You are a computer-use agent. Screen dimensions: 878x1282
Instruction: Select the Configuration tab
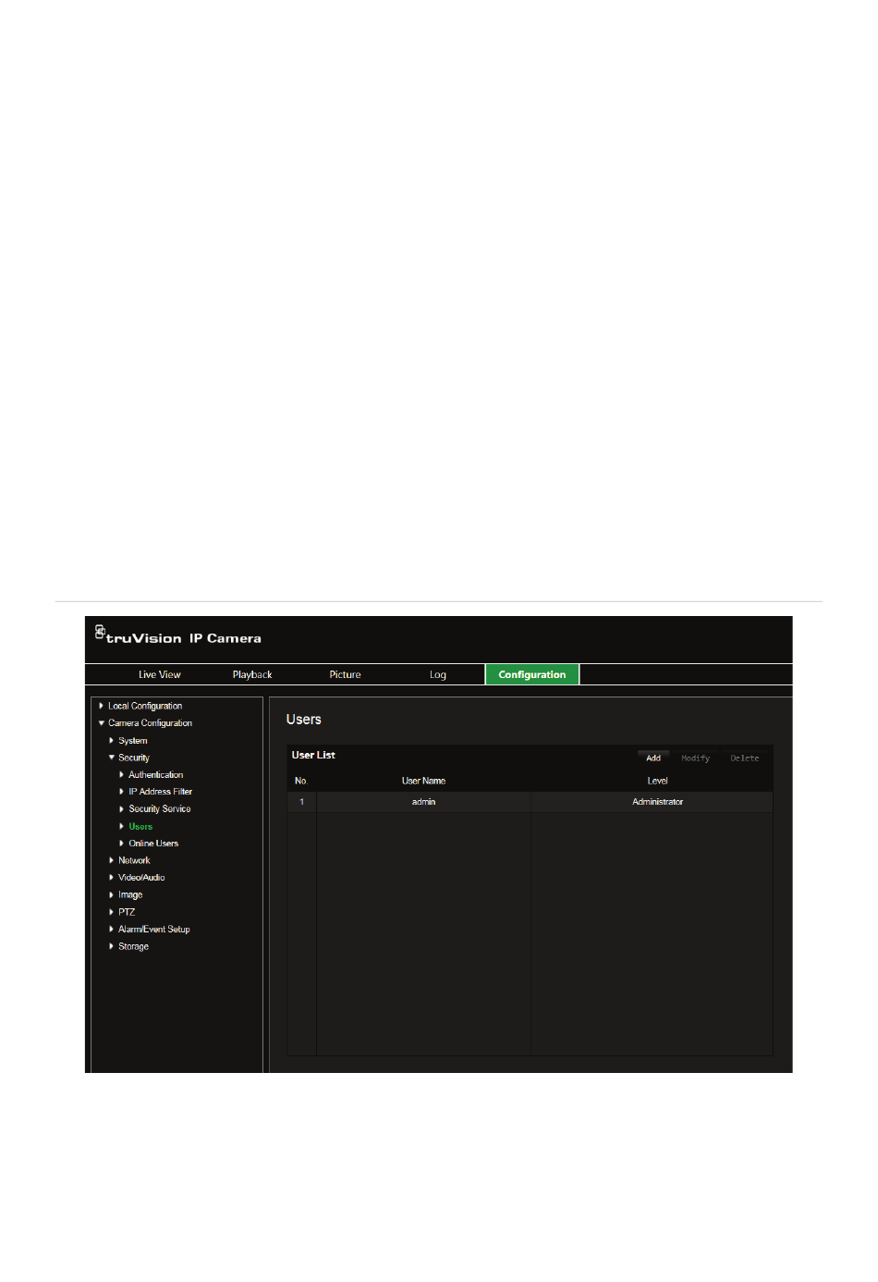point(531,674)
